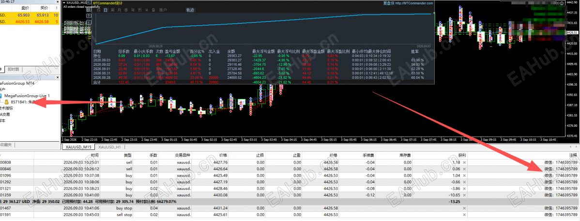Select the 年 period in MTCommander statistics
Screen dimensions: 580x221
coord(133,10)
